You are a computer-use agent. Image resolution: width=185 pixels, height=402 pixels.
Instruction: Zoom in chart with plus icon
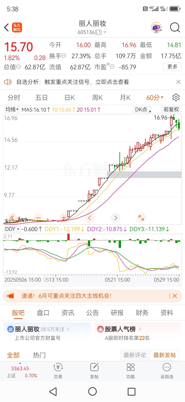(x=64, y=218)
